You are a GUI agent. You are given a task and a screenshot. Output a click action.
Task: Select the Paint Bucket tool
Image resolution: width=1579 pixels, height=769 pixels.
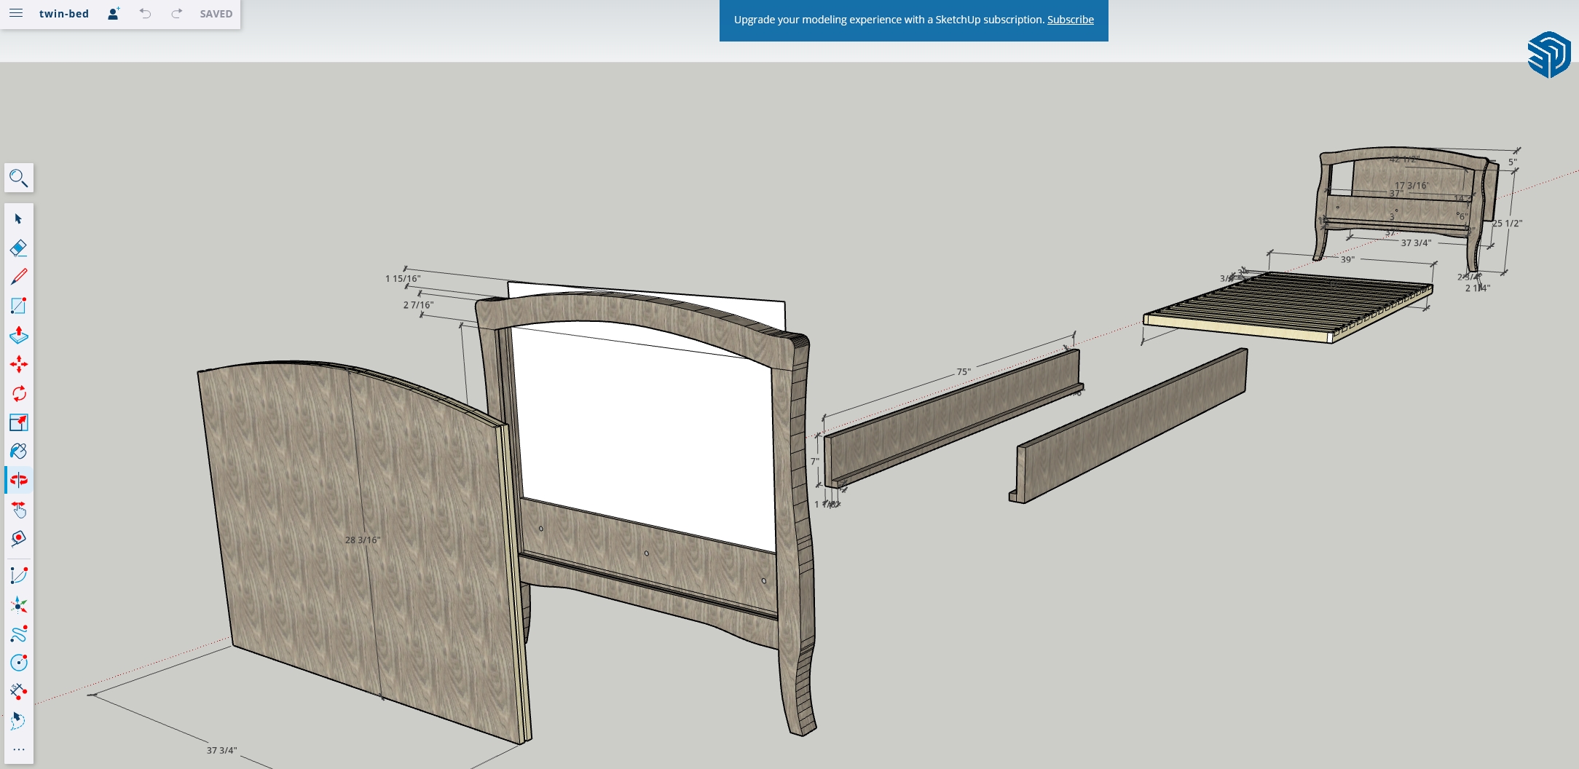click(19, 451)
